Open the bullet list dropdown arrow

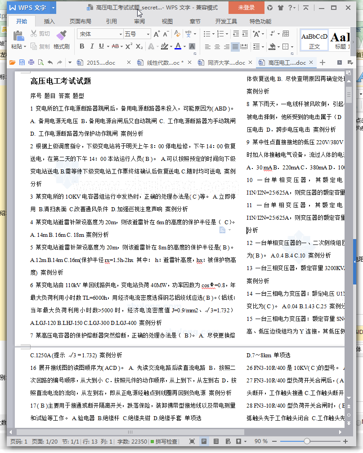coord(214,34)
